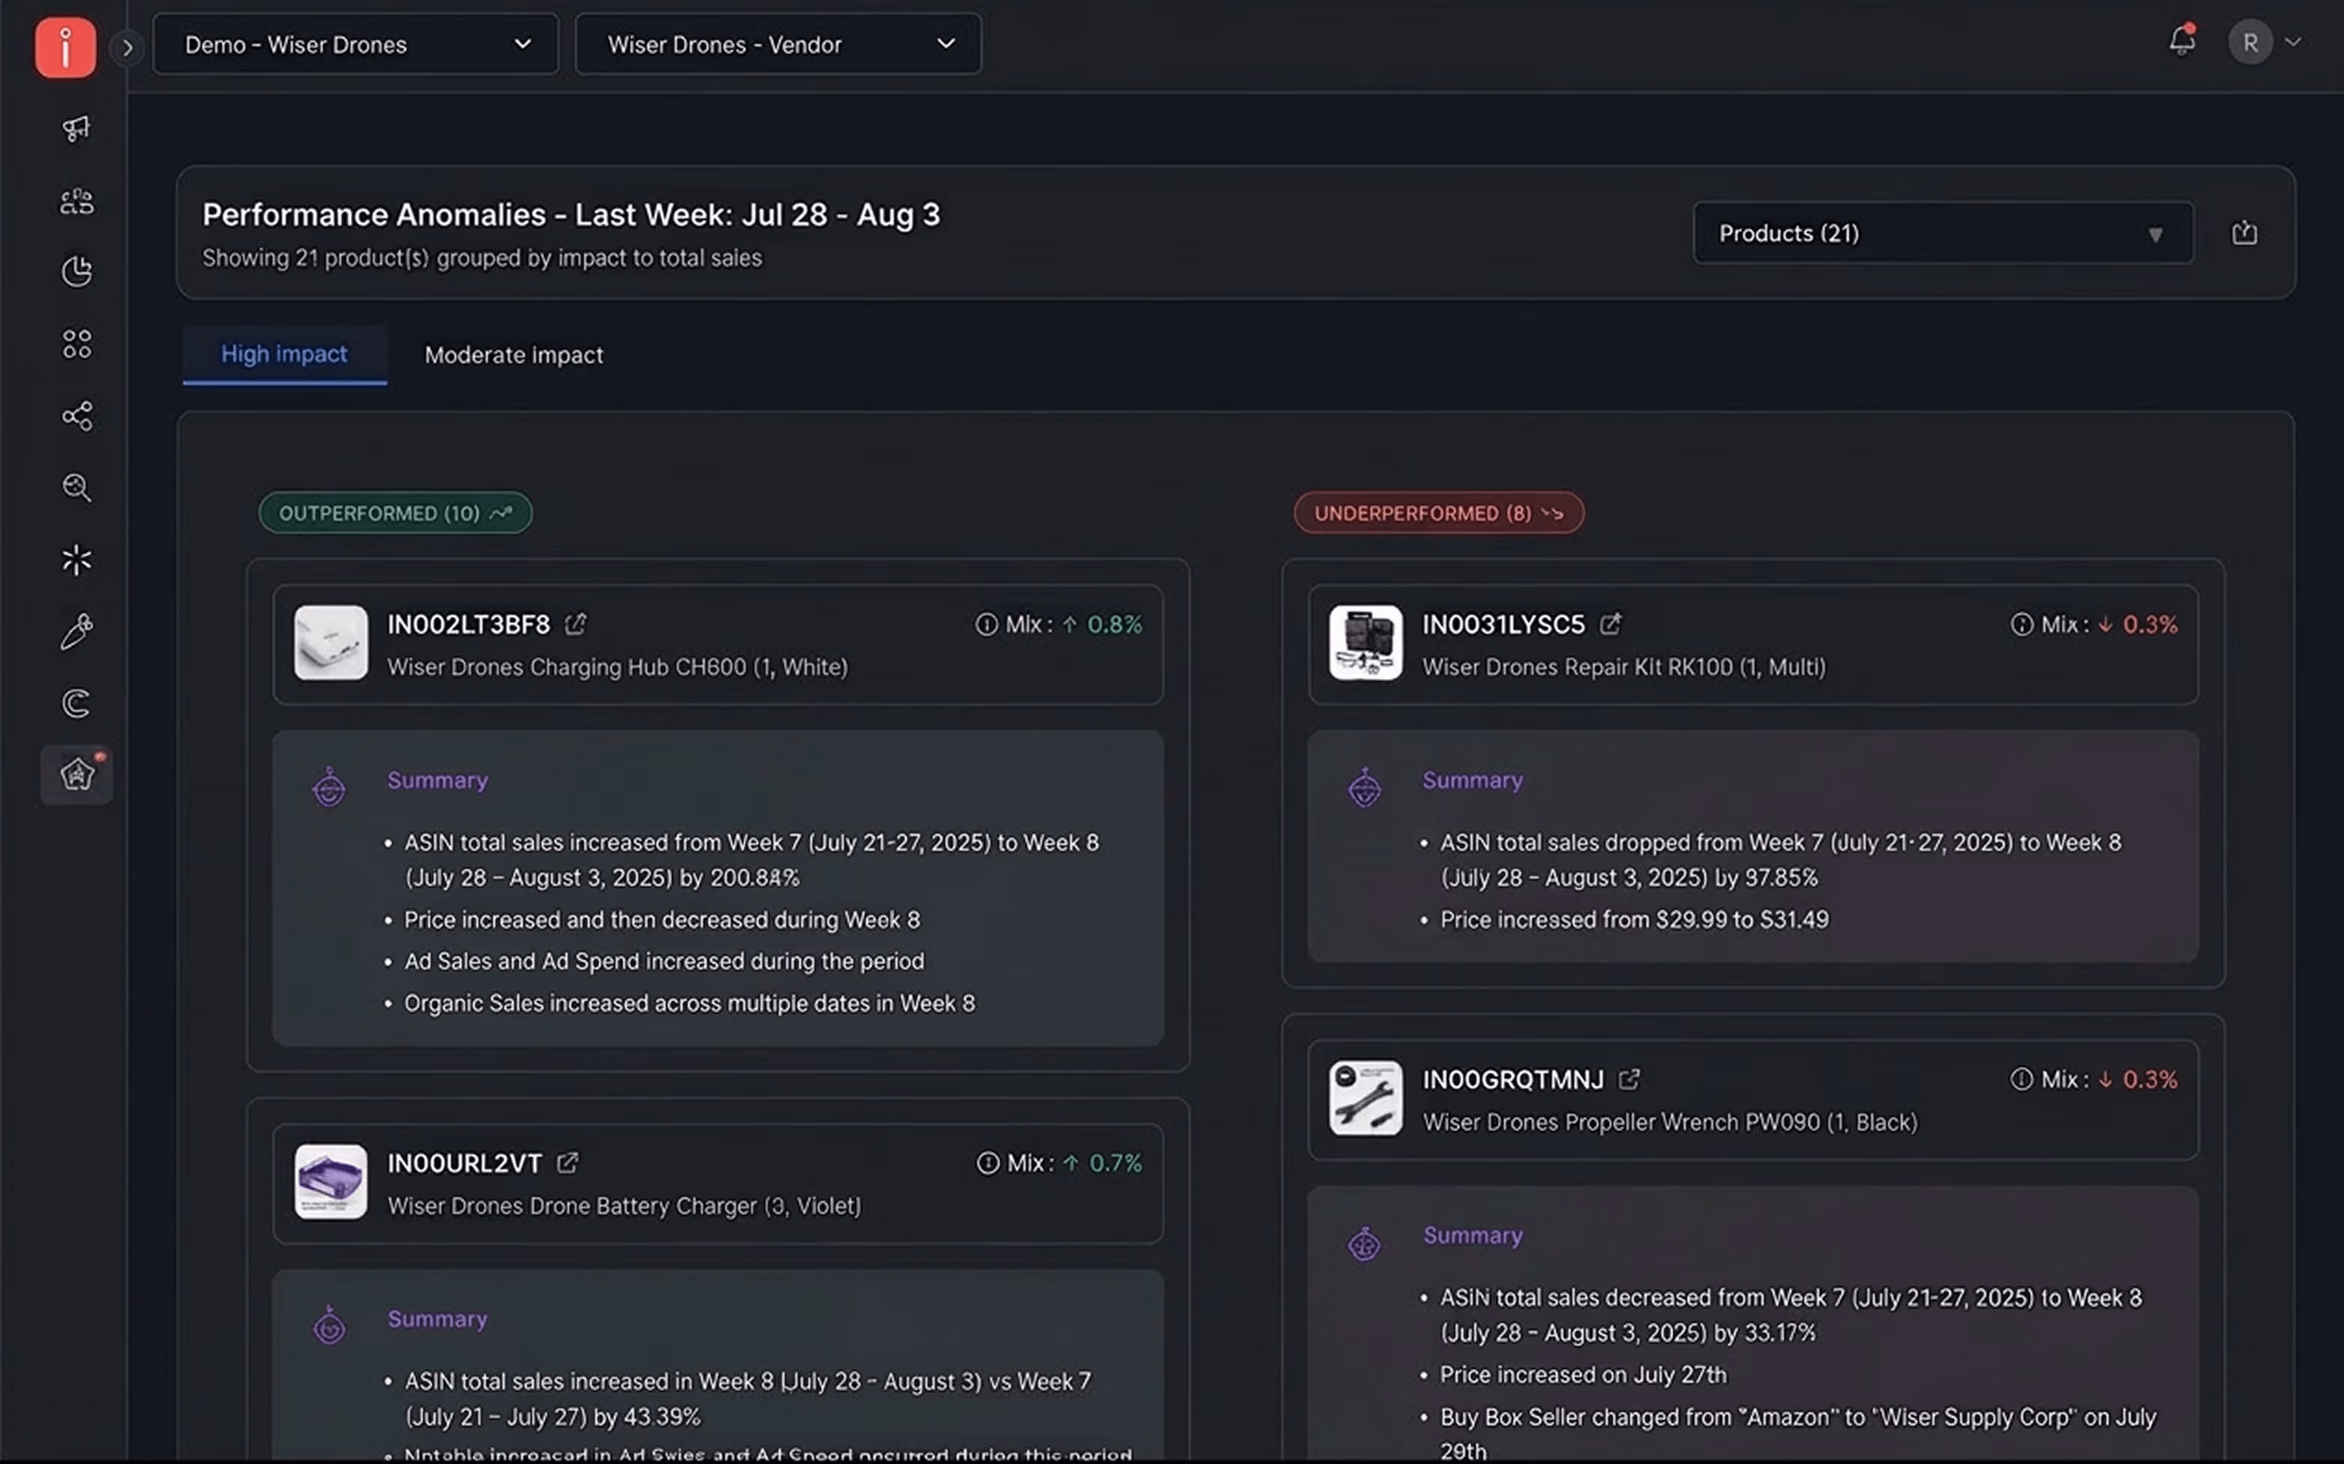Click the IN0031LYSC5 product ID
Viewport: 2344px width, 1464px height.
click(1503, 624)
